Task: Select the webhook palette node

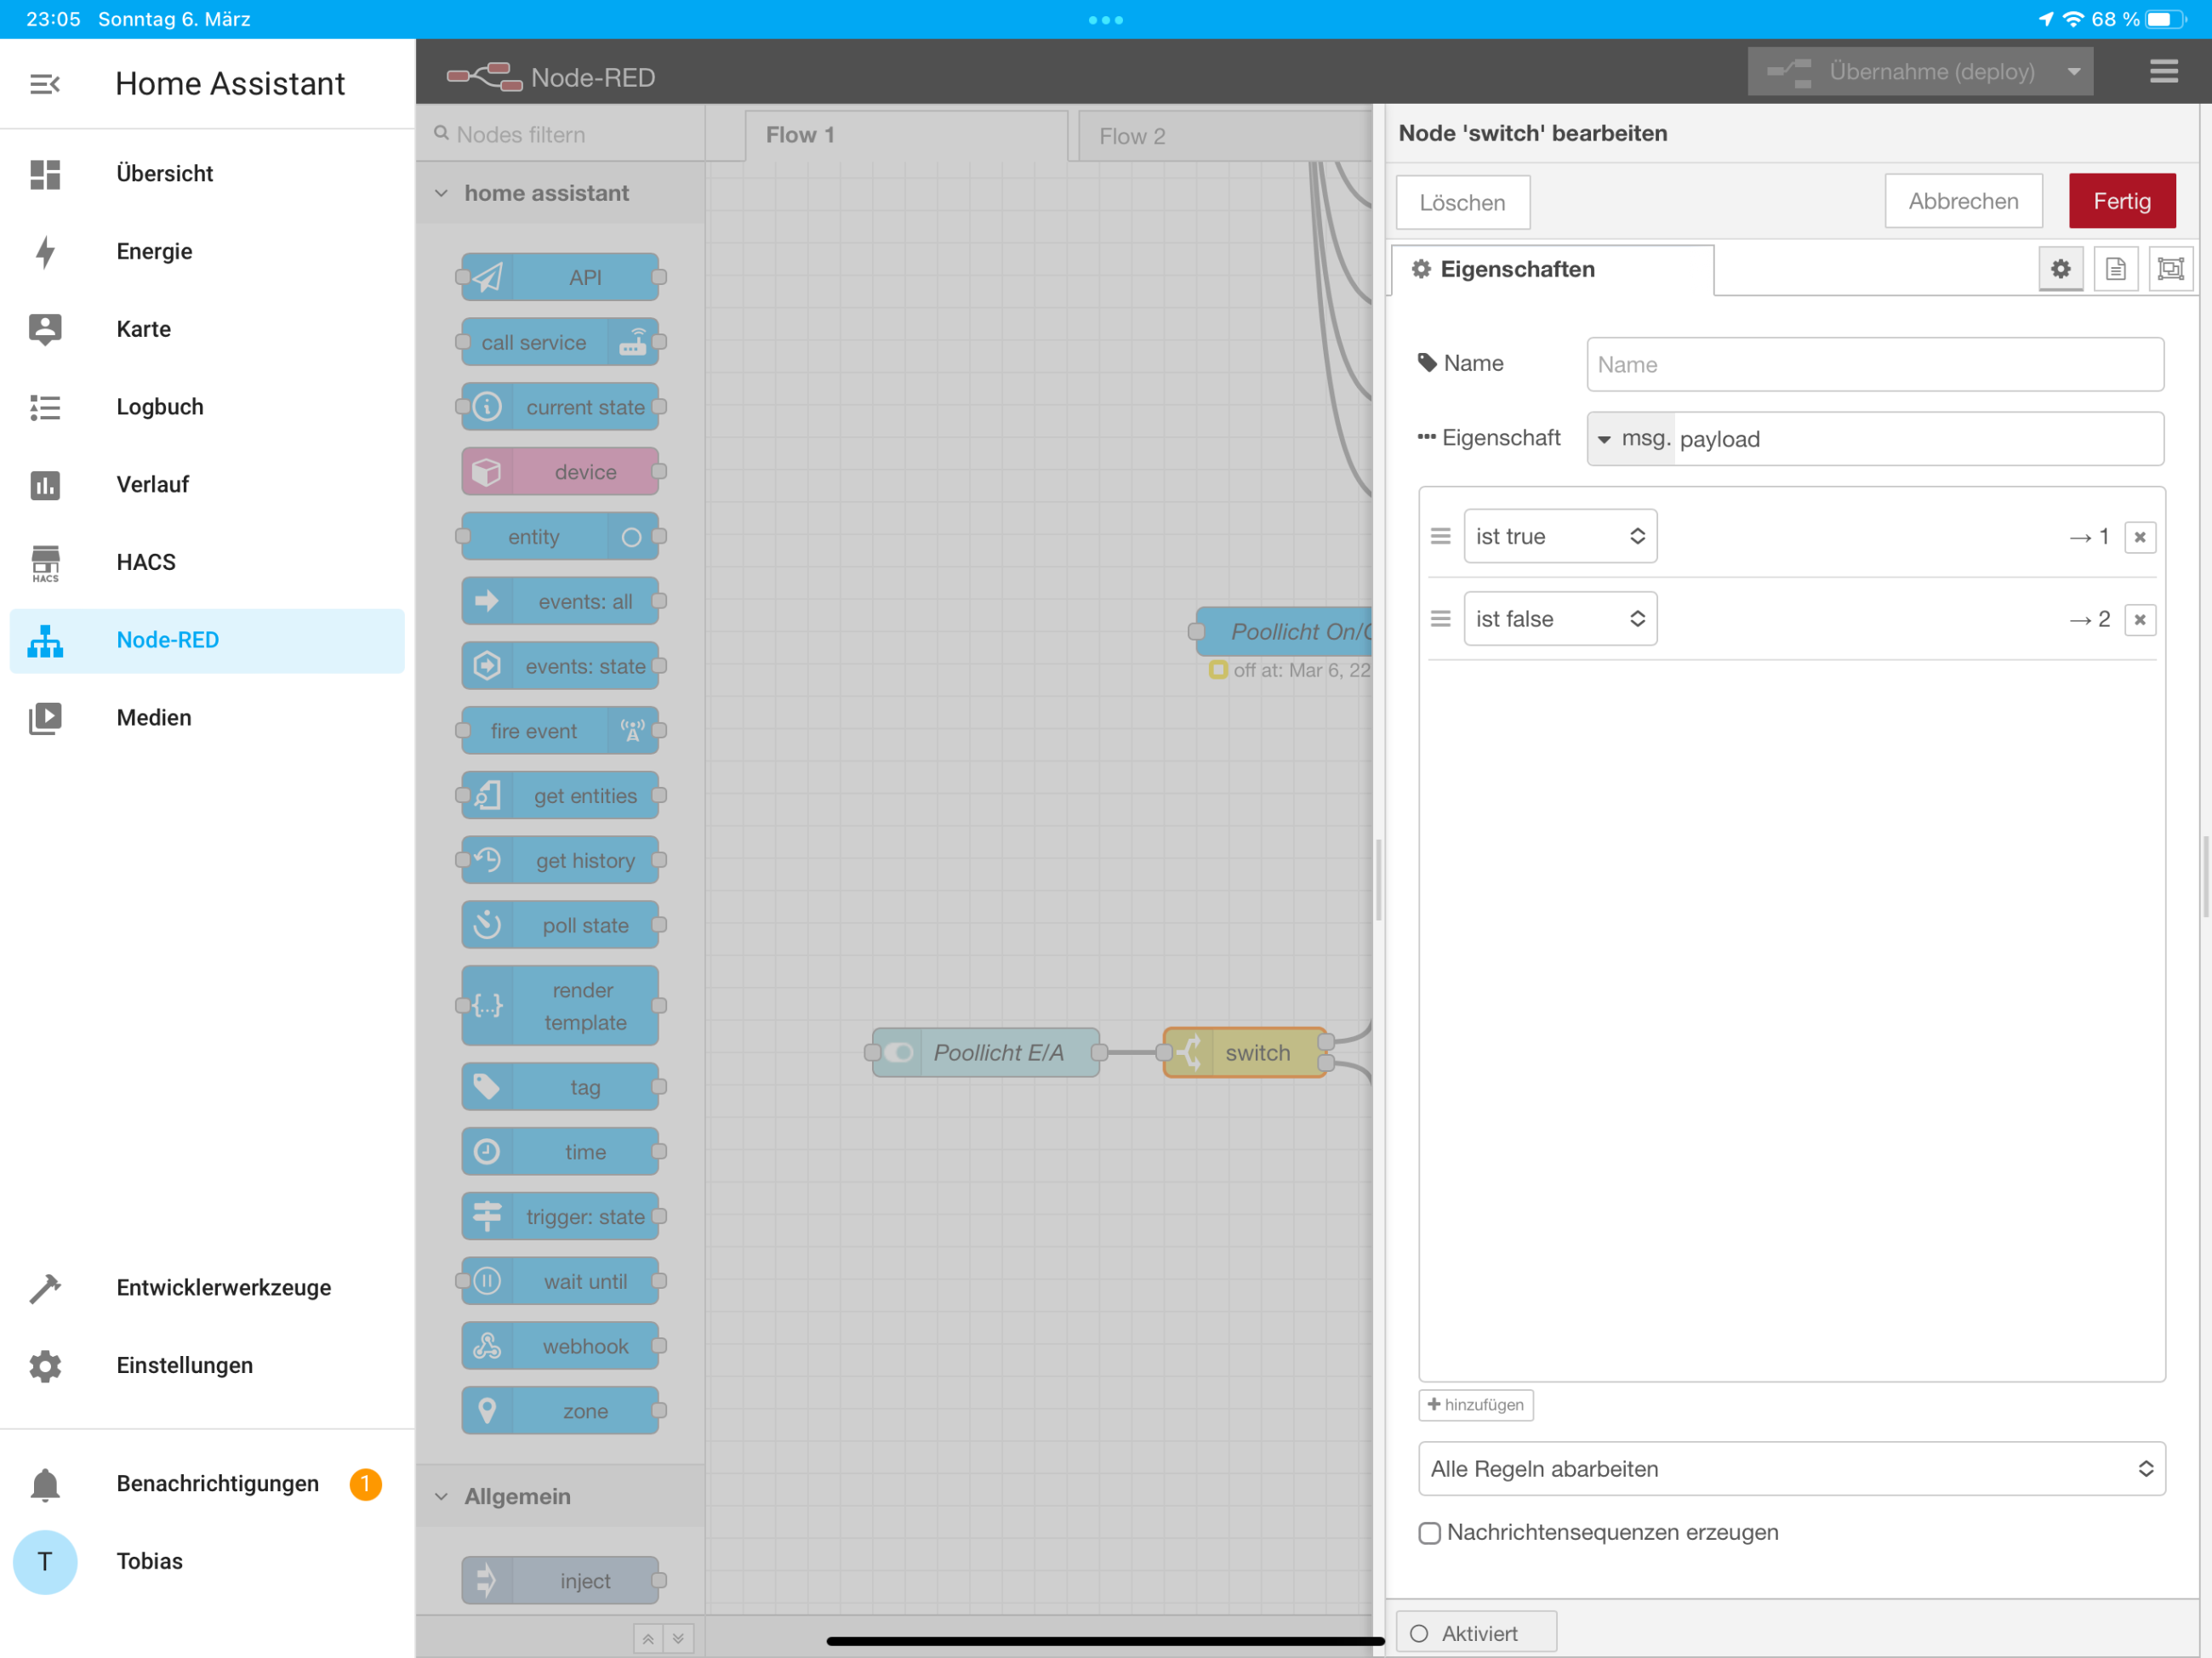Action: pos(560,1347)
